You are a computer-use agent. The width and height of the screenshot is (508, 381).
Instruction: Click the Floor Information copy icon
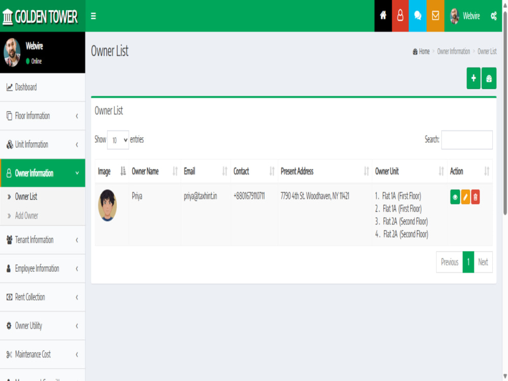(9, 116)
